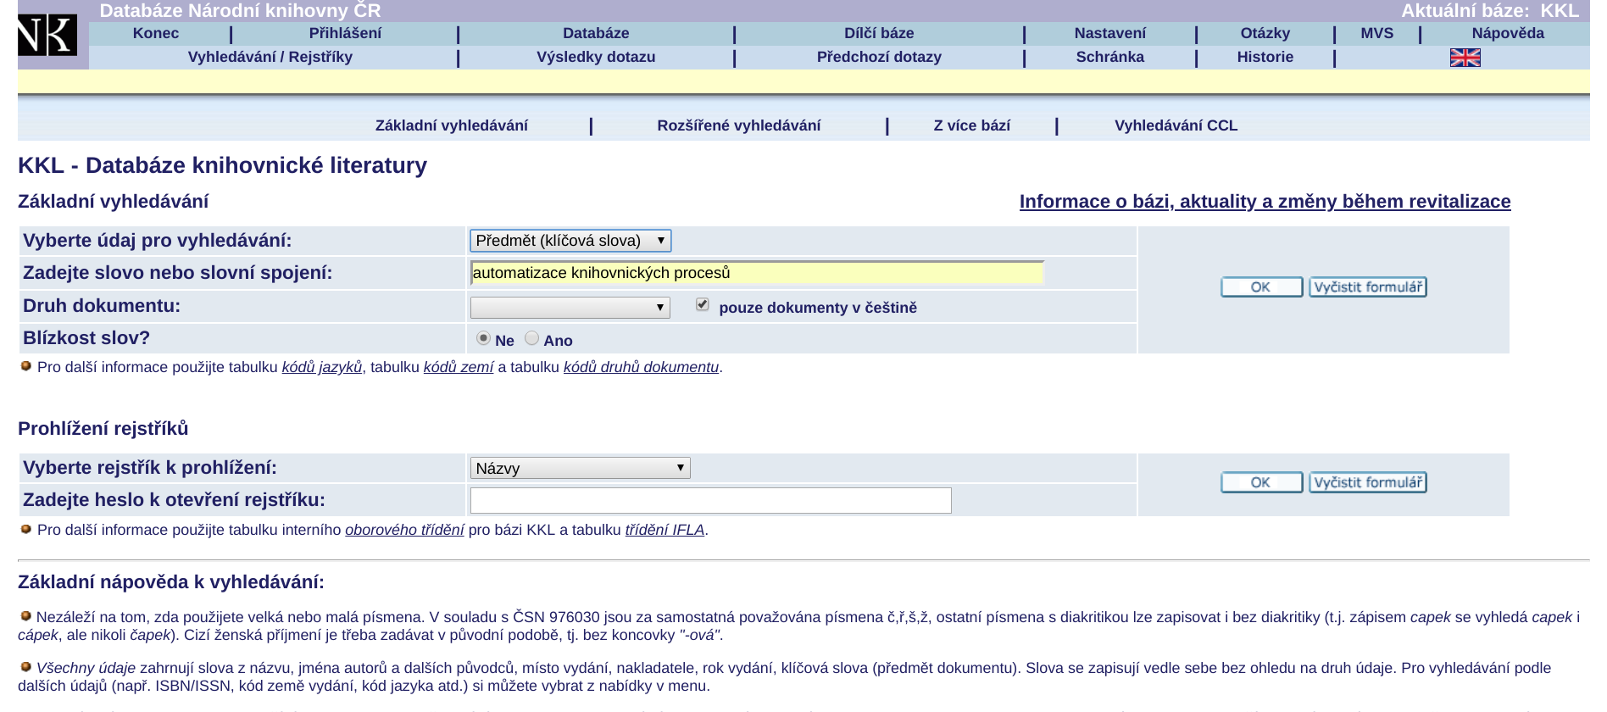
Task: Open Dílčí báze menu item
Action: (879, 33)
